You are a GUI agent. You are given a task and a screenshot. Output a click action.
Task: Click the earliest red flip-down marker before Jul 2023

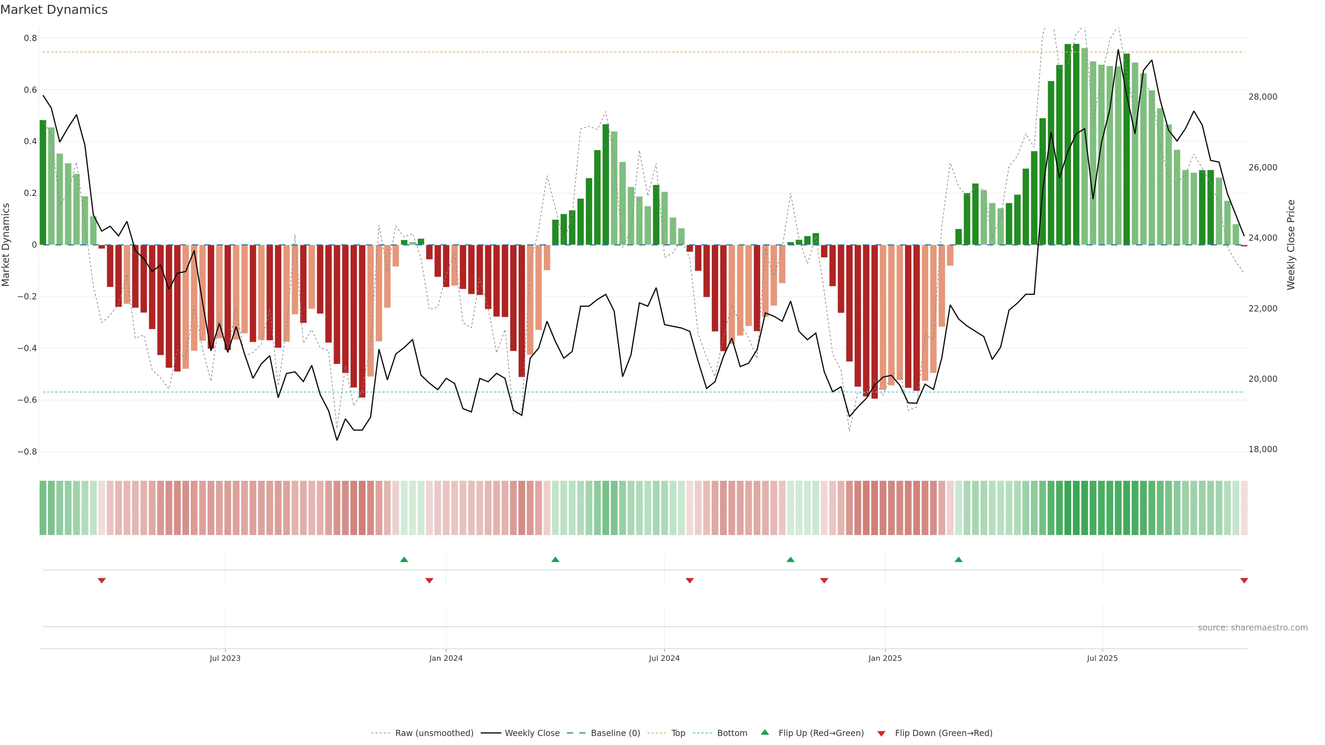coord(102,580)
